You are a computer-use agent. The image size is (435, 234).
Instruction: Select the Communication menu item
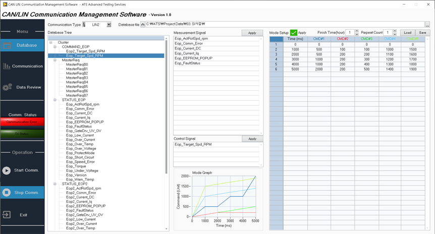pos(22,66)
